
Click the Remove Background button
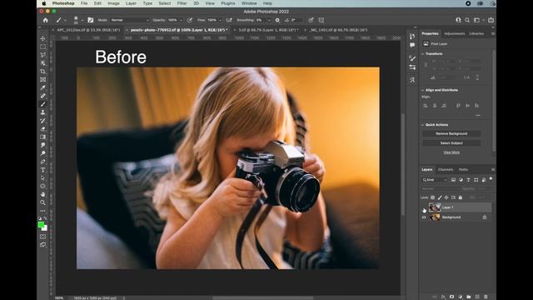point(451,133)
